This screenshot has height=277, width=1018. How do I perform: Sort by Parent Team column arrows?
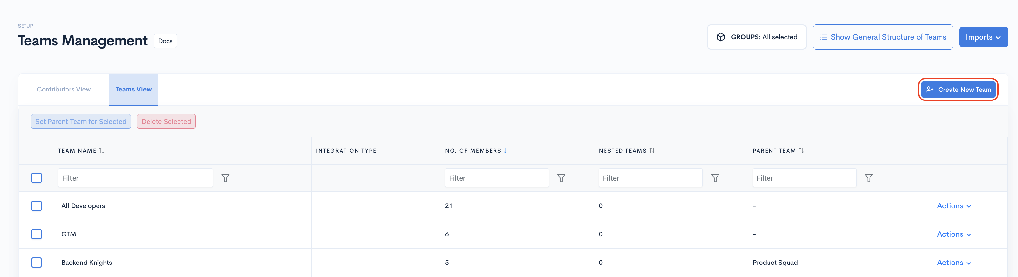coord(801,150)
